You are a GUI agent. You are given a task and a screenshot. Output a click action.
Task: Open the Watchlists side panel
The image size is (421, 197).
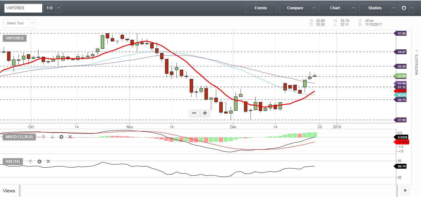416,64
